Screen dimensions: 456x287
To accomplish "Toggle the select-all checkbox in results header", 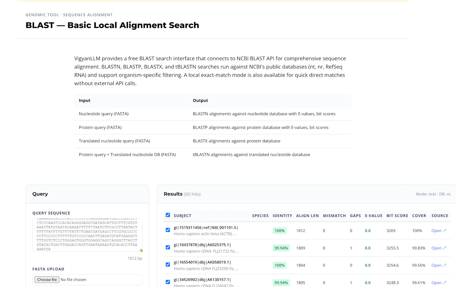I will coord(168,215).
